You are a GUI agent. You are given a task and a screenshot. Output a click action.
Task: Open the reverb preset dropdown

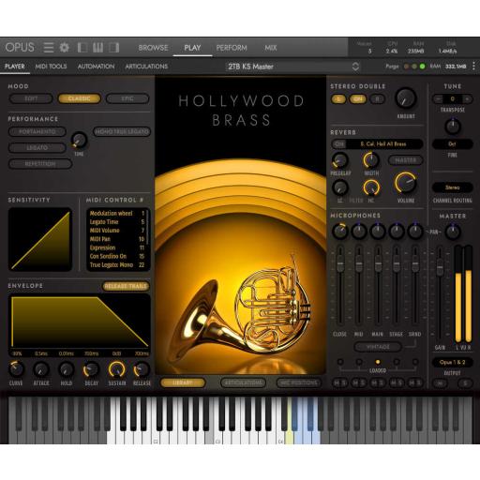383,144
